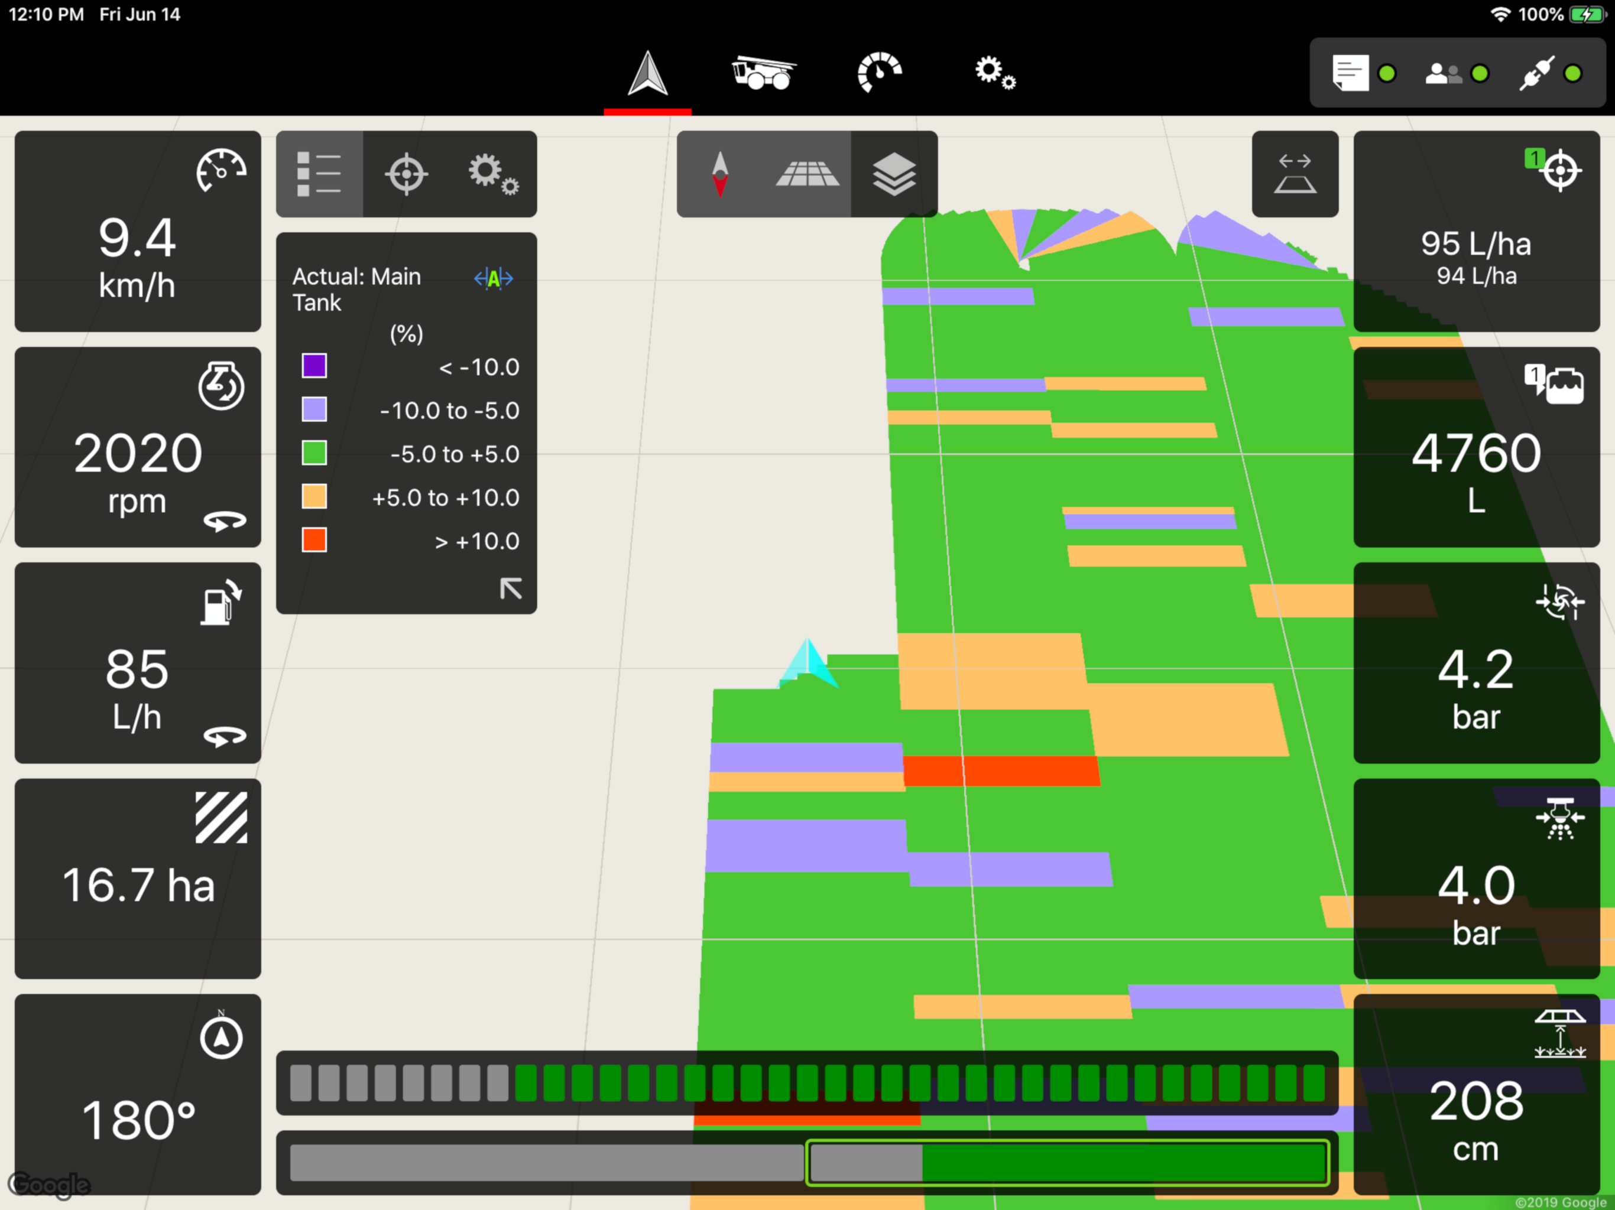Tap the Wi-Fi status icon

[1500, 14]
